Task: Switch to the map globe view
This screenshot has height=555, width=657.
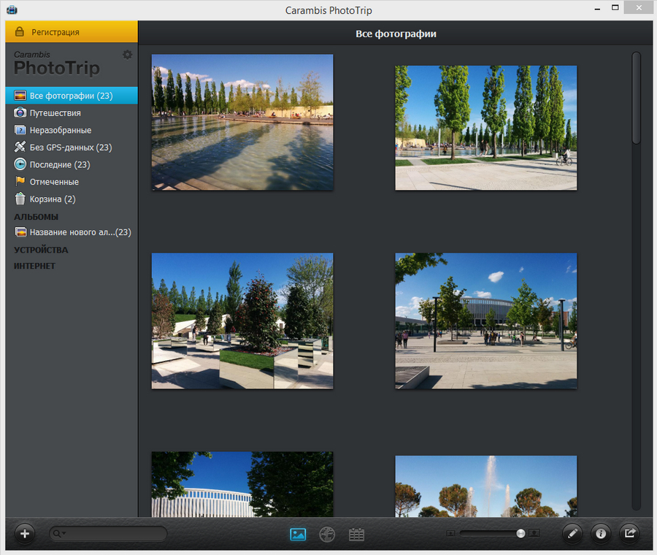Action: coord(327,535)
